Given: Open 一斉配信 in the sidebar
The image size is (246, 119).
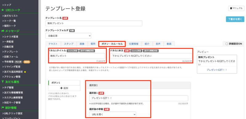Looking at the screenshot, I should point(8,42).
